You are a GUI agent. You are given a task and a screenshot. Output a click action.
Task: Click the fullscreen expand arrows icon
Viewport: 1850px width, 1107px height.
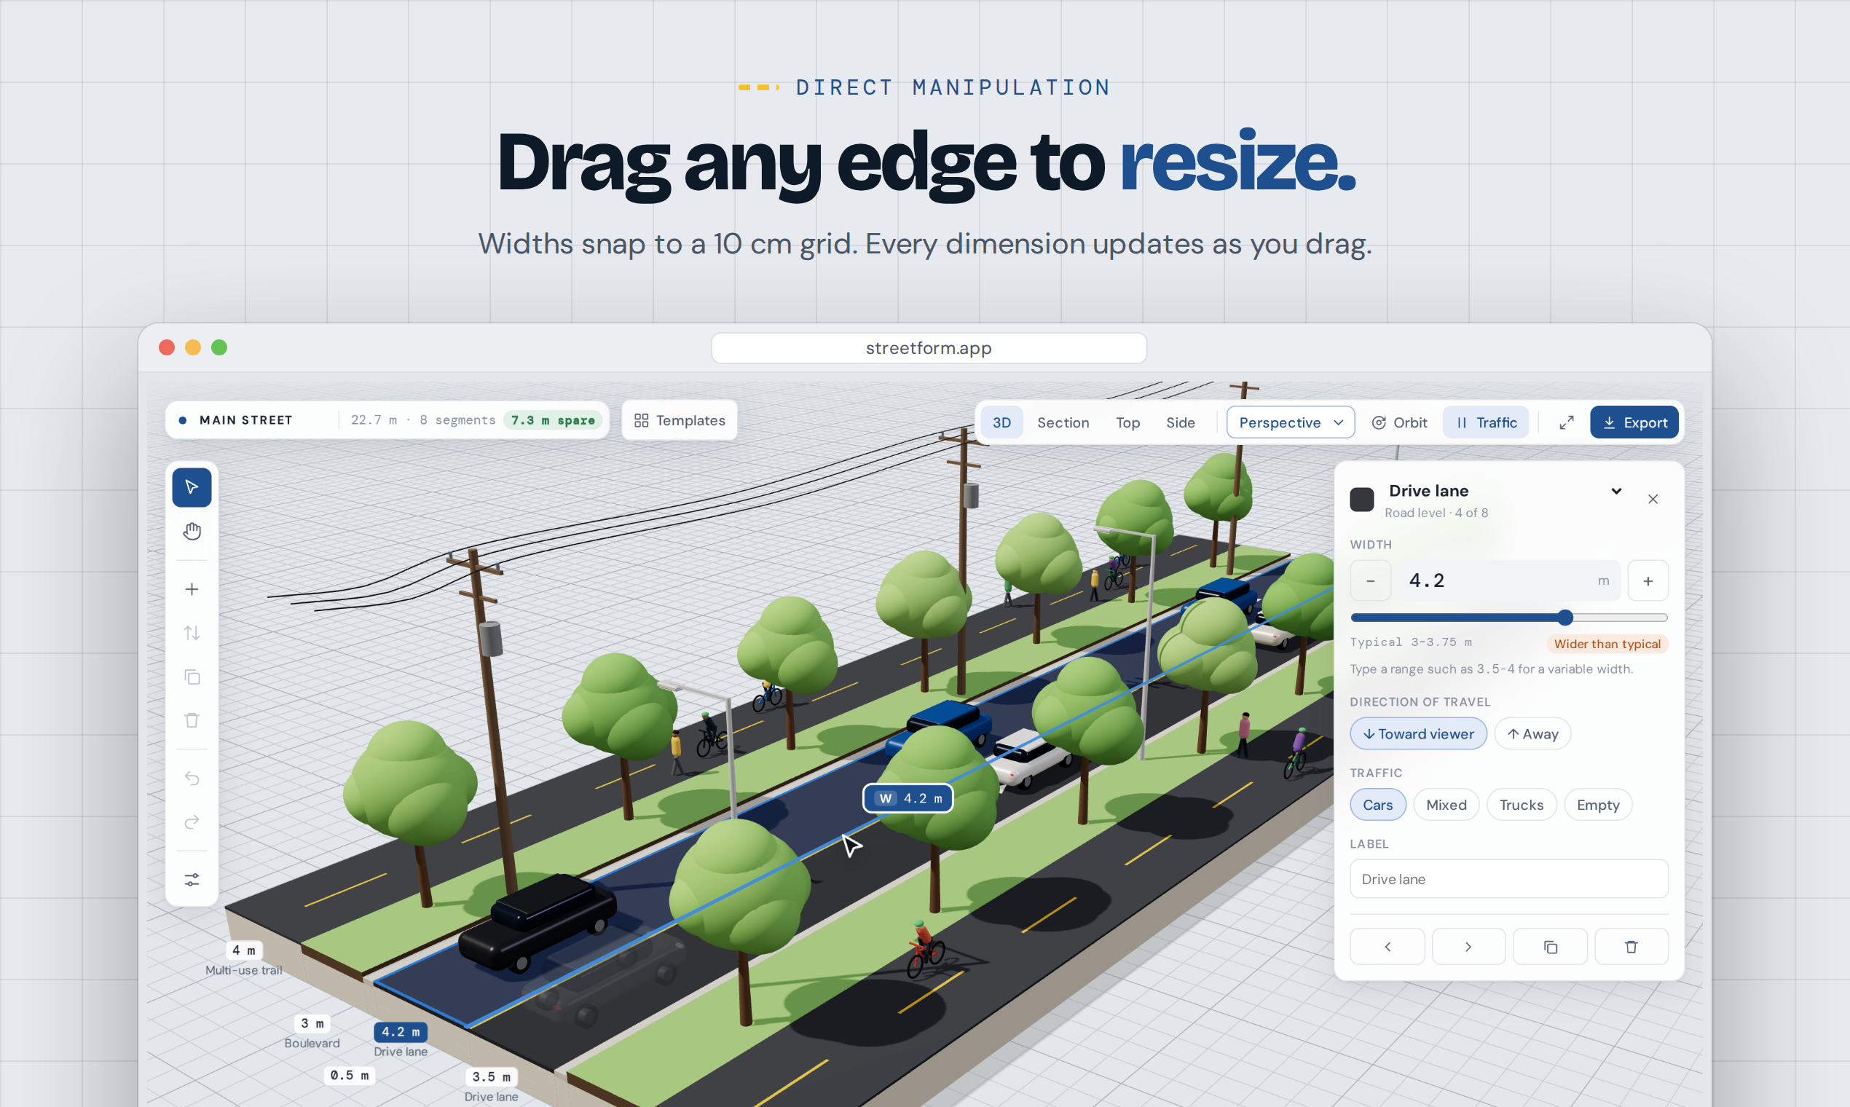coord(1567,422)
